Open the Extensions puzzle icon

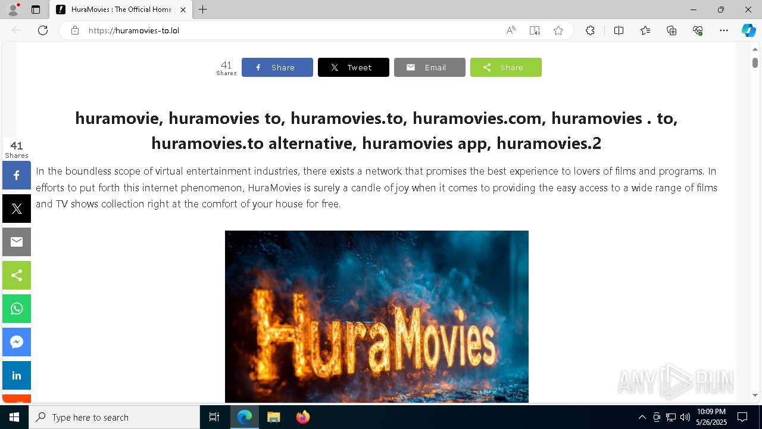590,30
